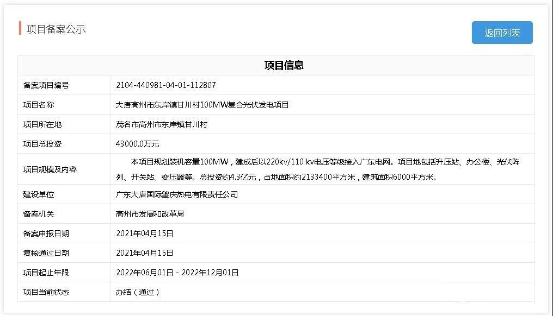Click the description line mentioning 总投资约4.3亿元
This screenshot has width=553, height=316.
pyautogui.click(x=277, y=177)
